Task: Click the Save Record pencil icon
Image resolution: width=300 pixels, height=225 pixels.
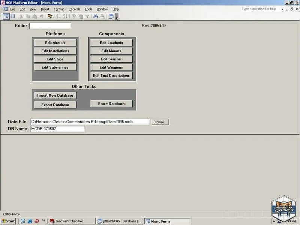Action: pos(50,16)
